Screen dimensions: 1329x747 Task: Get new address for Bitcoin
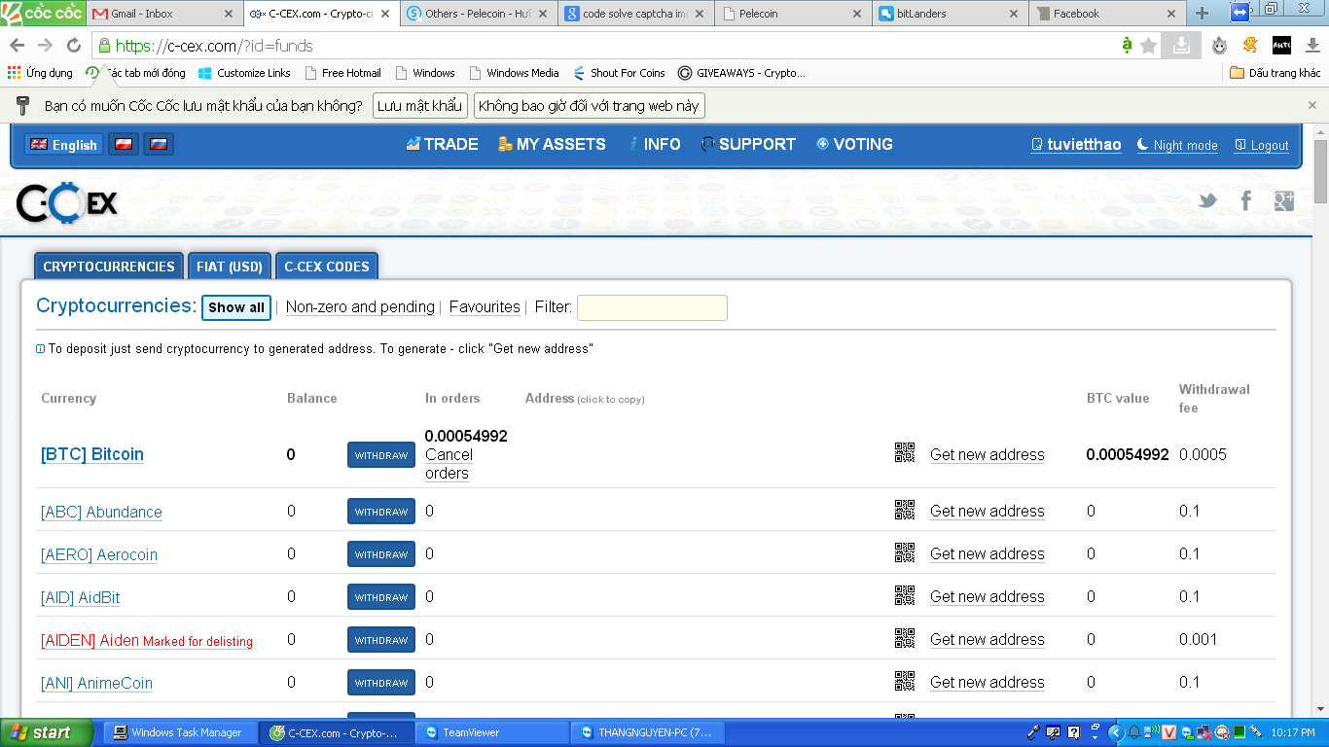(988, 454)
